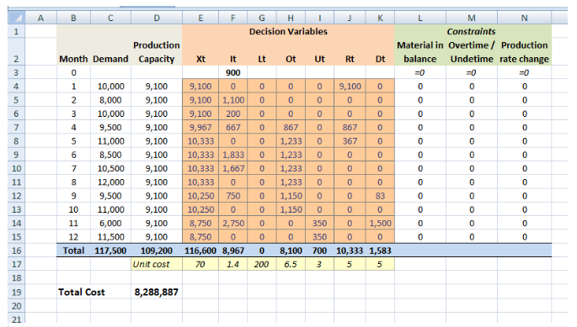Select month 12 demand 11,500
This screenshot has height=327, width=577.
110,237
